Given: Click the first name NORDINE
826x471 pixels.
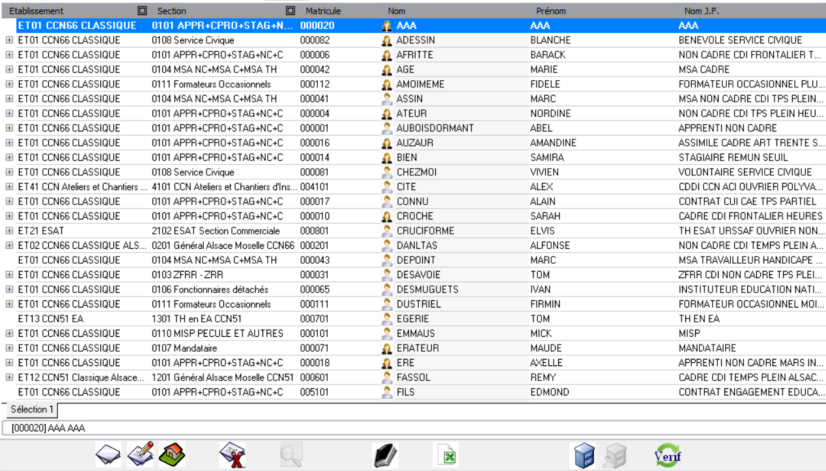Looking at the screenshot, I should coord(550,113).
